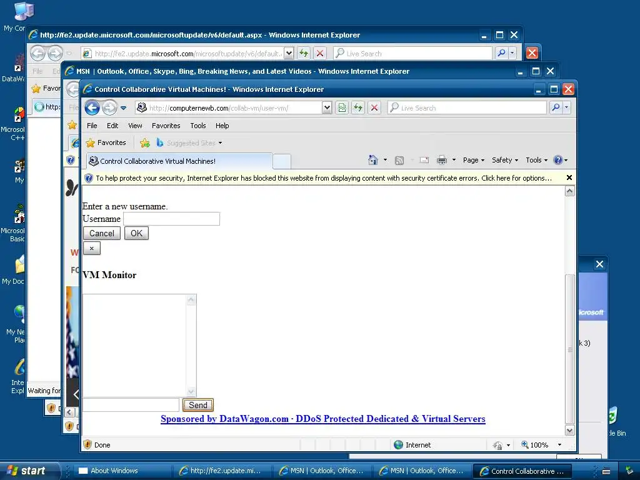The height and width of the screenshot is (480, 640).
Task: Expand Home button dropdown arrow
Action: pos(385,160)
